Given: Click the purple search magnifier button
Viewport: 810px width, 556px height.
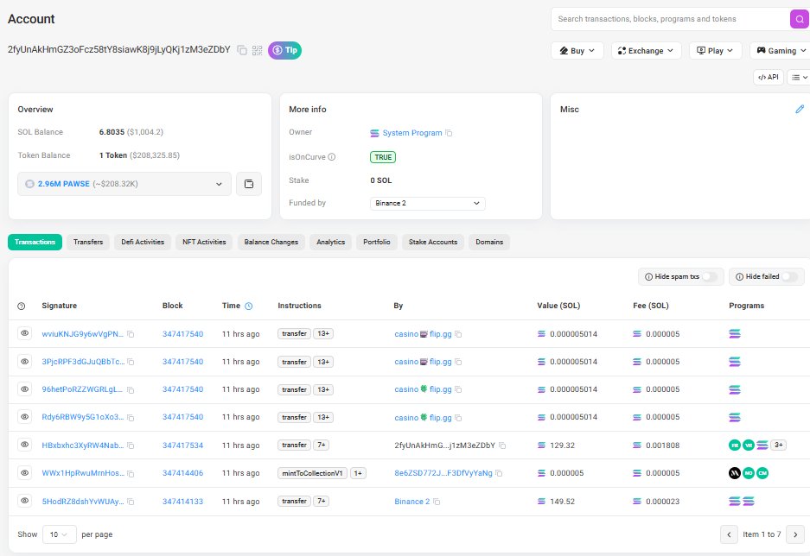Looking at the screenshot, I should tap(800, 19).
